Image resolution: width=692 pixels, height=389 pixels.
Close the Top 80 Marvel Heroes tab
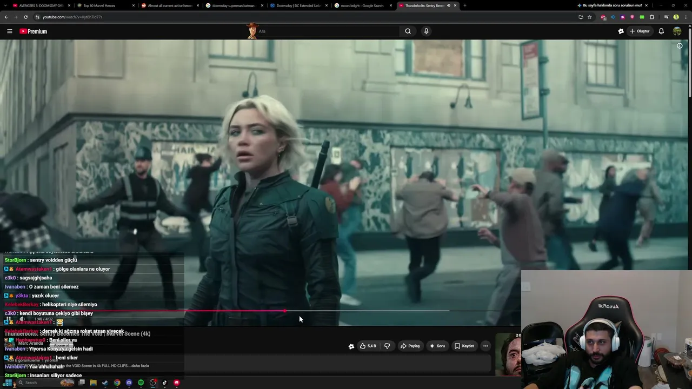(x=133, y=5)
